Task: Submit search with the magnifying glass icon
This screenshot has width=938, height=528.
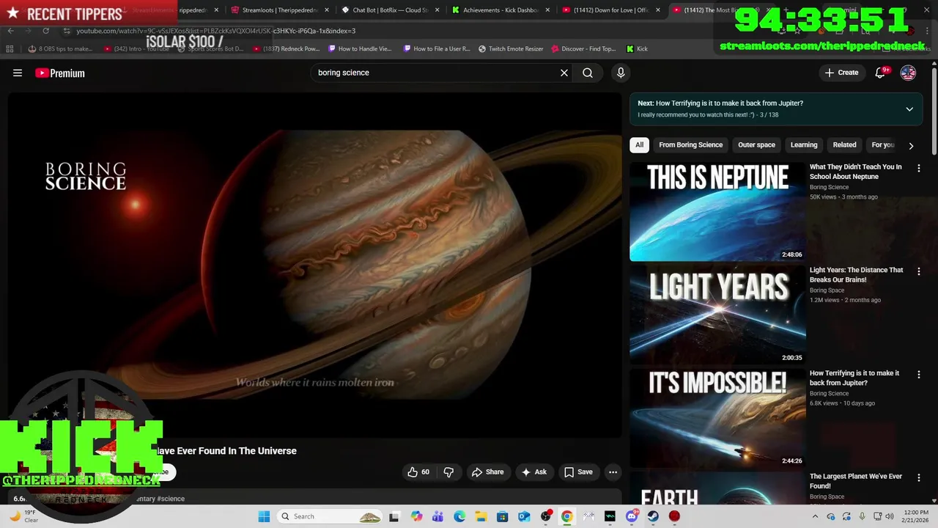Action: coord(588,73)
